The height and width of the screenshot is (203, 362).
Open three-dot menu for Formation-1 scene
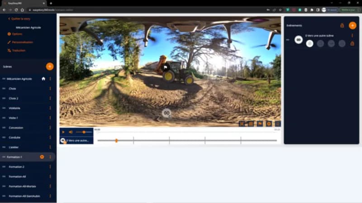(50, 157)
